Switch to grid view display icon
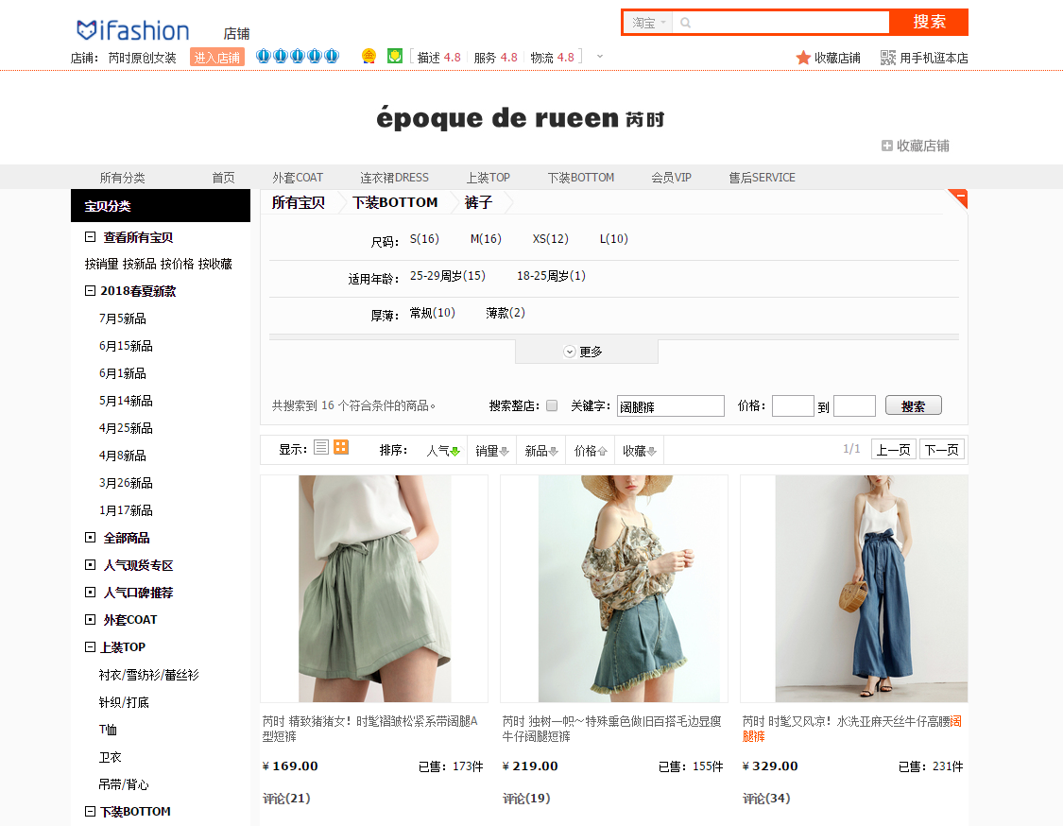Screen dimensions: 1063x826 click(x=341, y=448)
